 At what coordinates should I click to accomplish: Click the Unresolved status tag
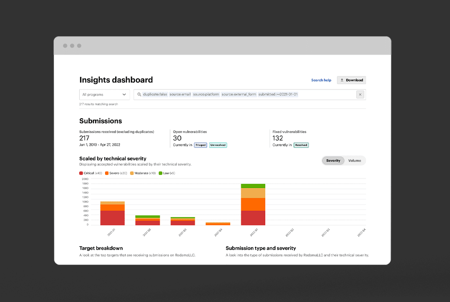click(218, 145)
